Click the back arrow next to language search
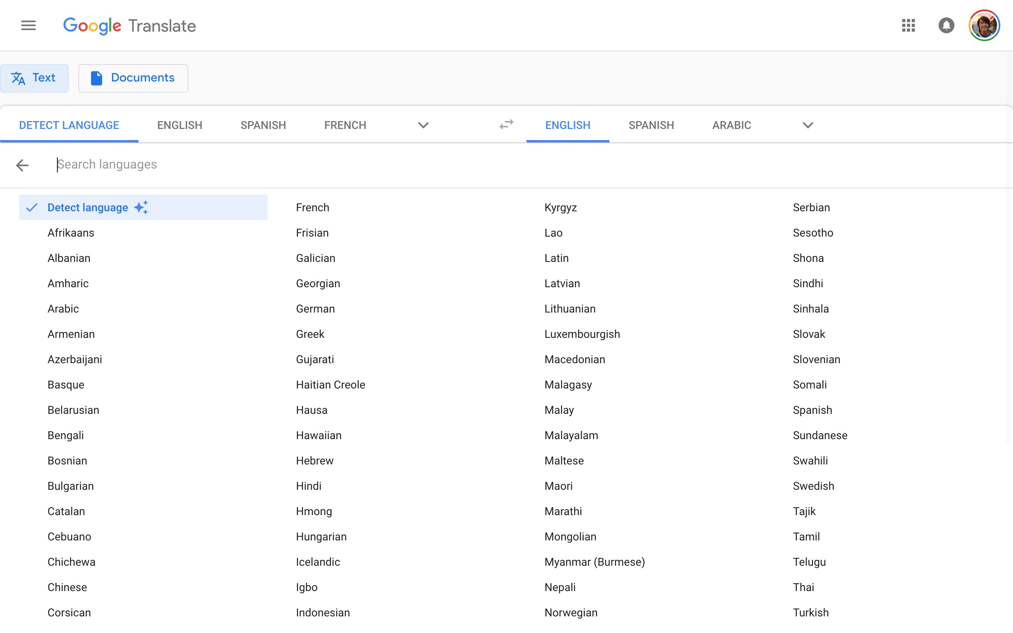 click(x=22, y=165)
